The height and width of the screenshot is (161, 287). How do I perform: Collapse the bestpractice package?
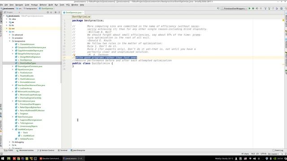[10, 41]
